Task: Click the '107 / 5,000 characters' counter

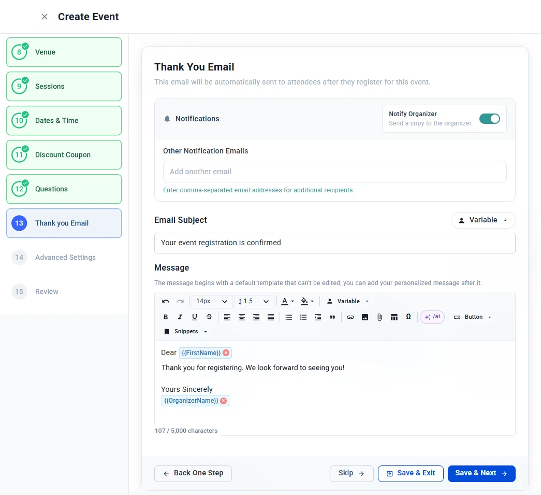Action: 186,431
